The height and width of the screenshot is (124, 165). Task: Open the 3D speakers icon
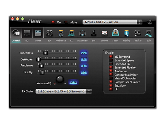(x=49, y=33)
